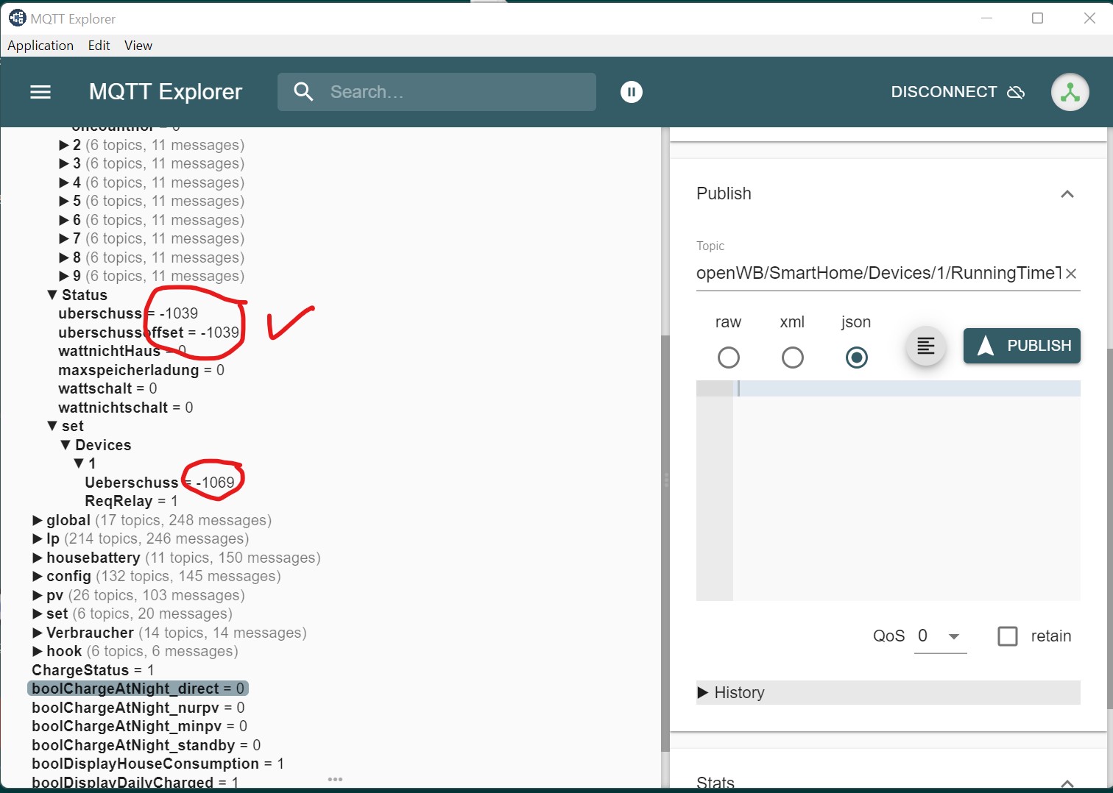Select the 'ChargeStatus = 1' topic

pyautogui.click(x=93, y=670)
